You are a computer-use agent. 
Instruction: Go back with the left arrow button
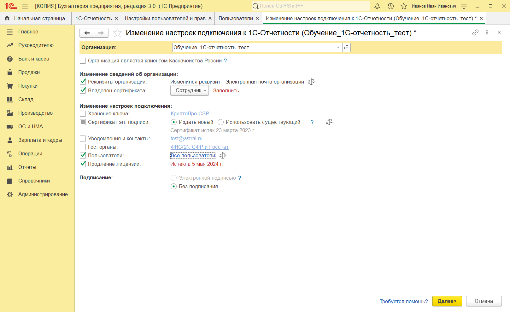(x=87, y=33)
